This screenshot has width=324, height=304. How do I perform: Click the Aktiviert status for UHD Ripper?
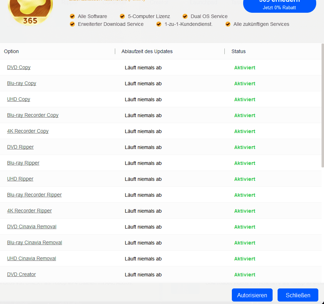click(245, 179)
